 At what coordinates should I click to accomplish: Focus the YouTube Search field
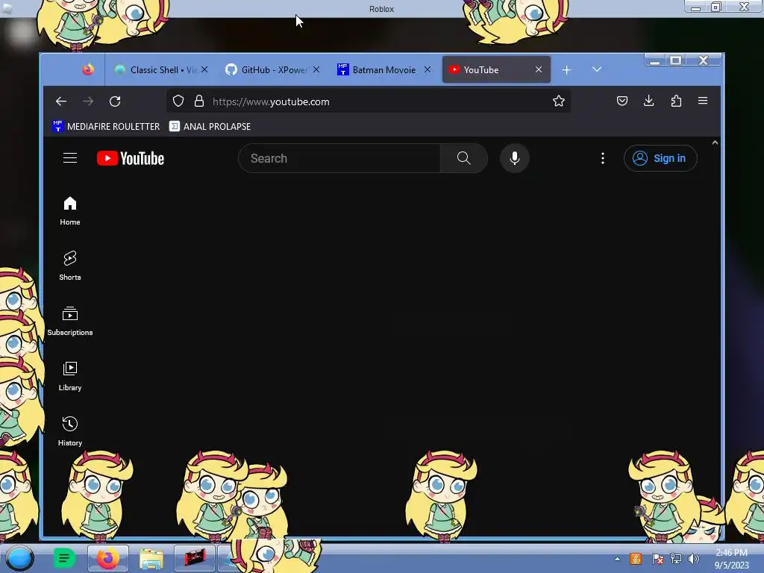(339, 158)
